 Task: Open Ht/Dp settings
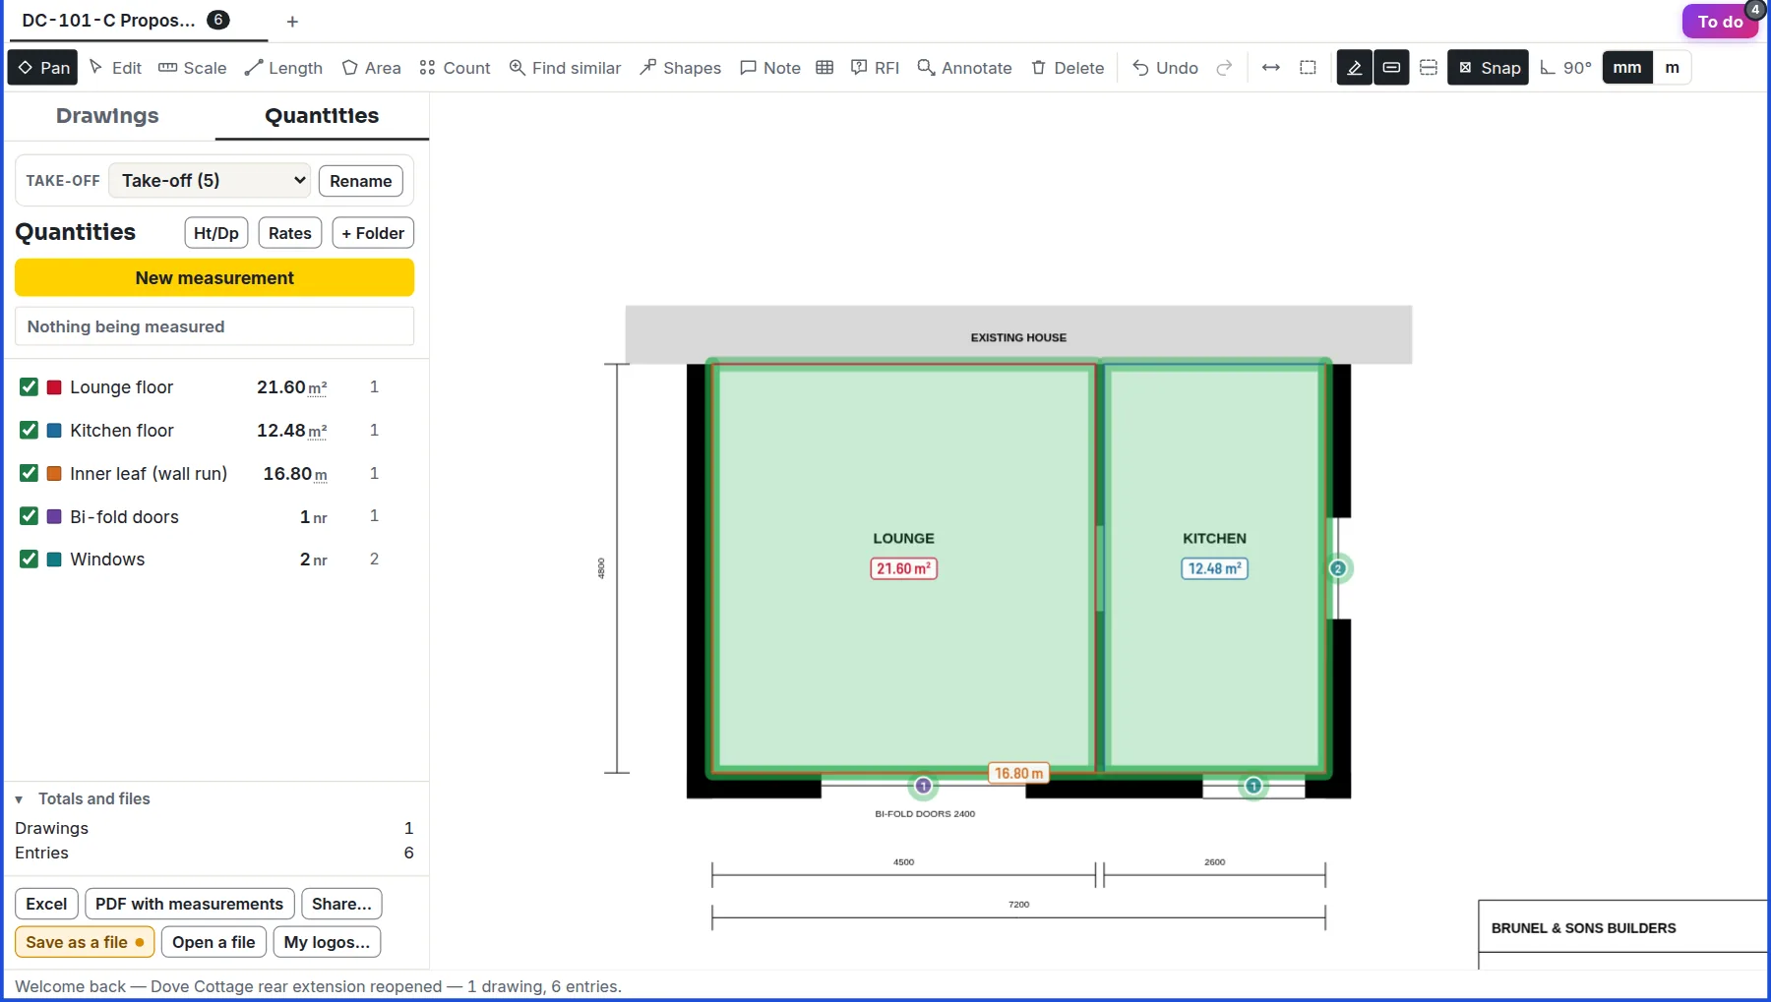click(216, 233)
